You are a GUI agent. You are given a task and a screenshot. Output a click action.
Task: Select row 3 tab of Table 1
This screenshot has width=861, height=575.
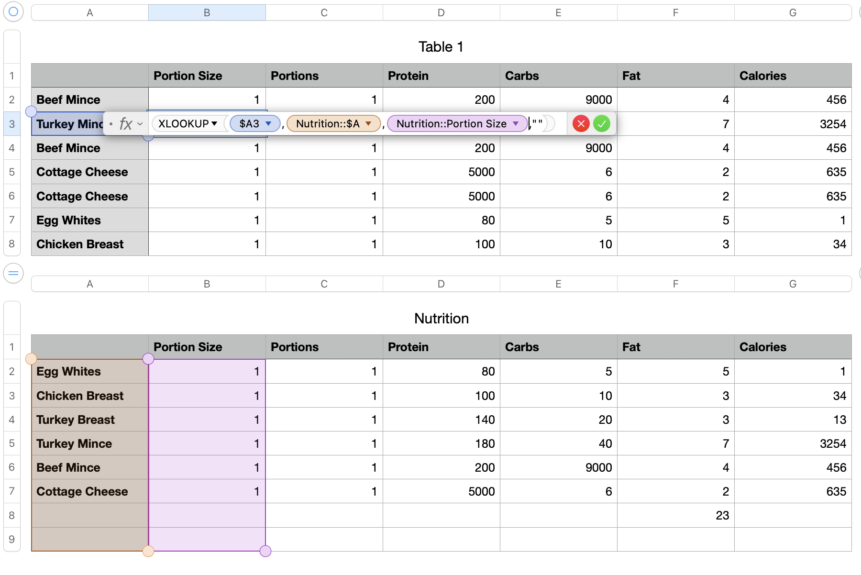12,124
